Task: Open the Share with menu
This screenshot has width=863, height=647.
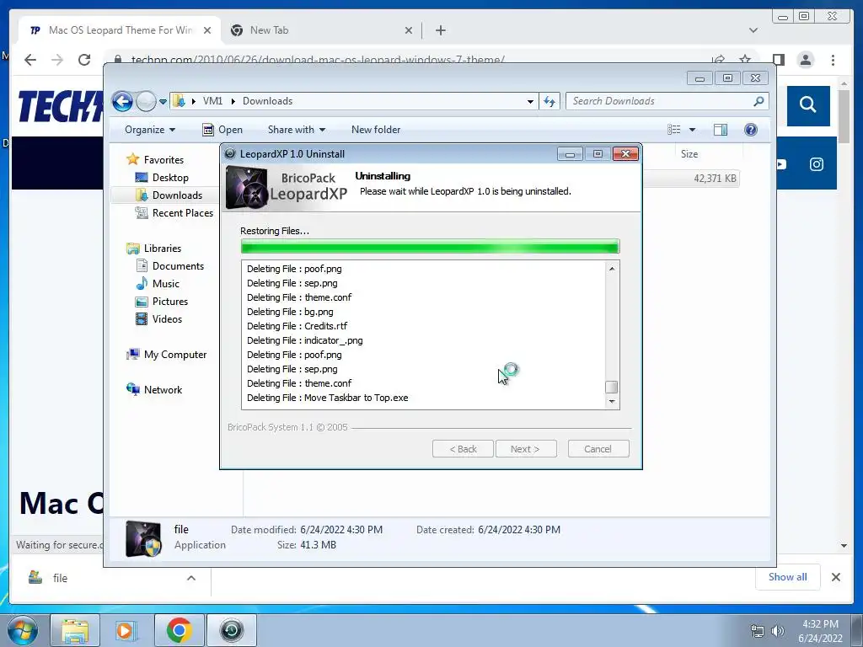Action: coord(297,130)
